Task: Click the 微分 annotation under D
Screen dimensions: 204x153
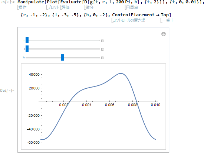Action: [x=89, y=7]
